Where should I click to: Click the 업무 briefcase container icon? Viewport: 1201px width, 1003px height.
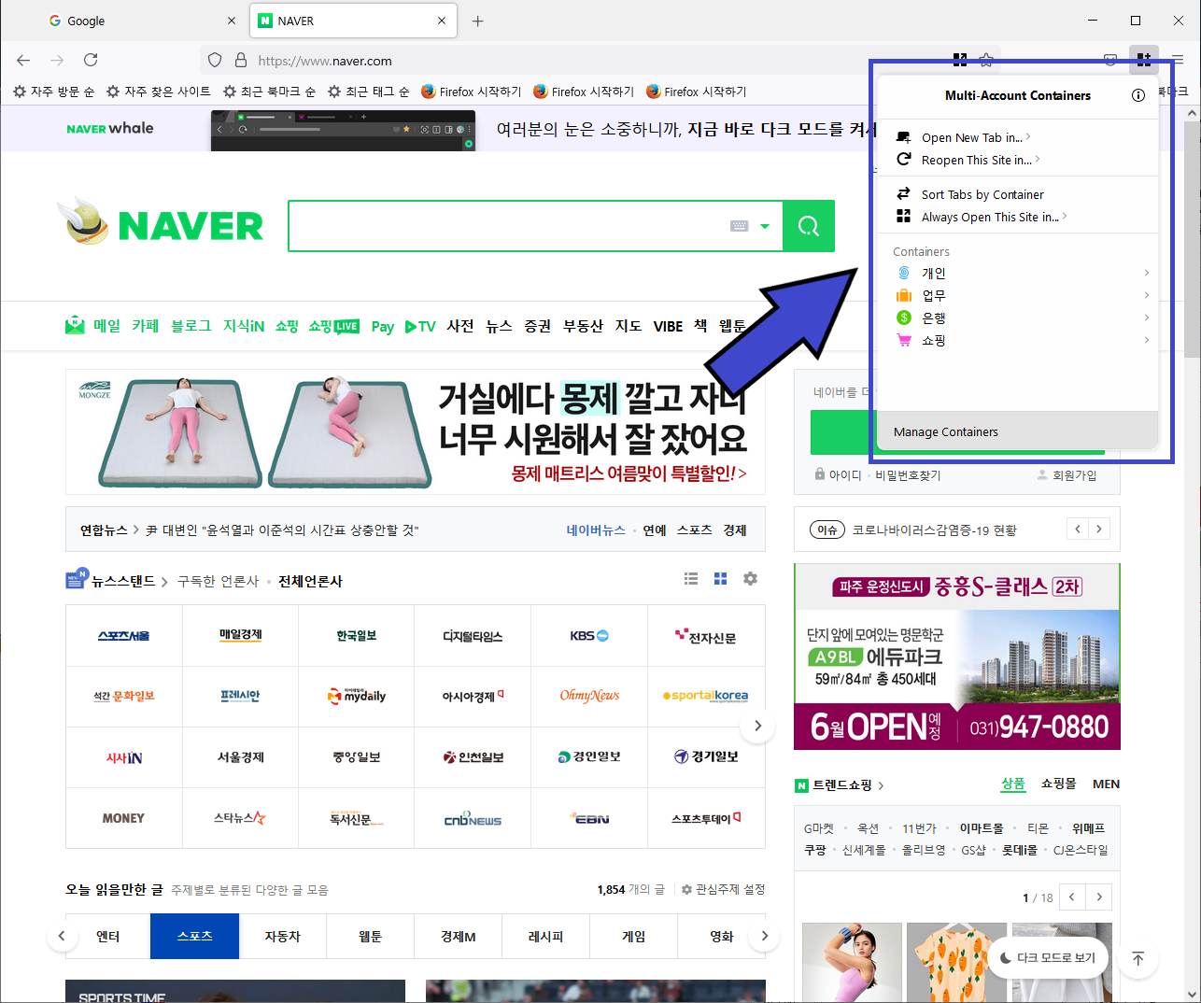pos(904,295)
